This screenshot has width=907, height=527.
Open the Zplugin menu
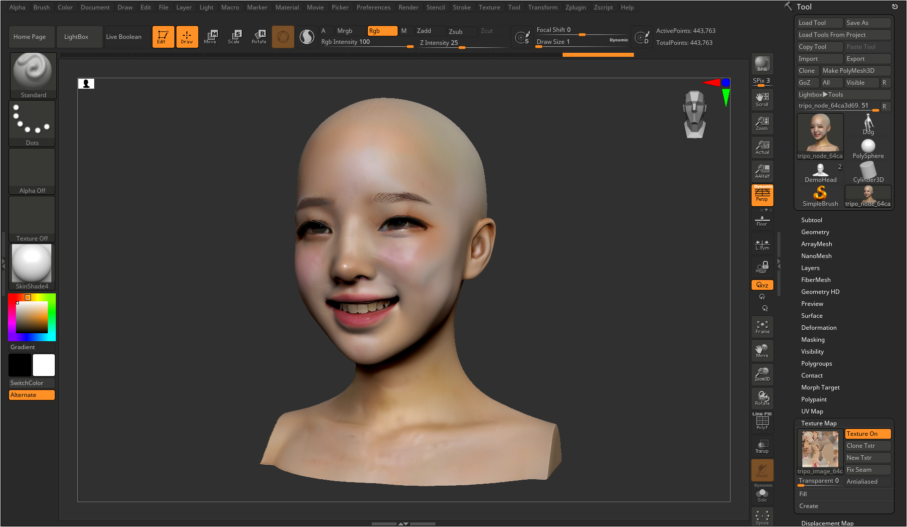tap(575, 7)
